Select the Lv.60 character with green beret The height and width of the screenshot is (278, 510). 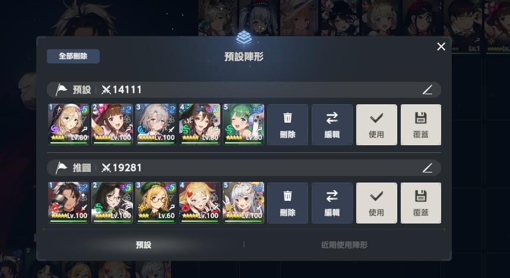tap(156, 203)
